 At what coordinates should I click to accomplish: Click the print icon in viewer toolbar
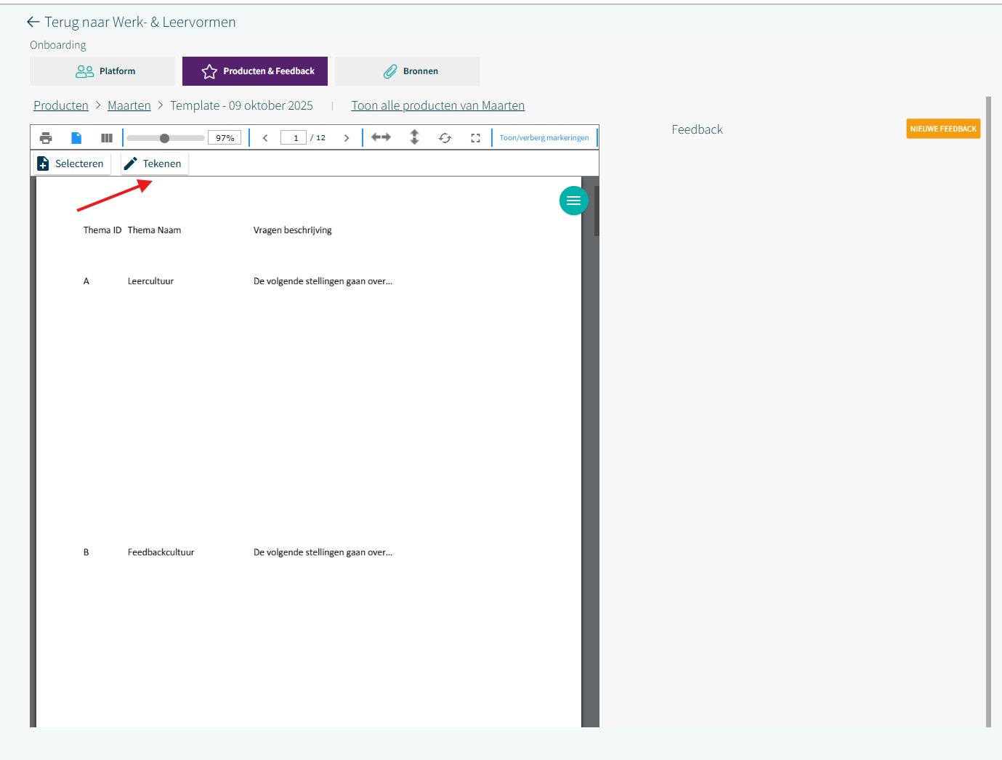(46, 138)
